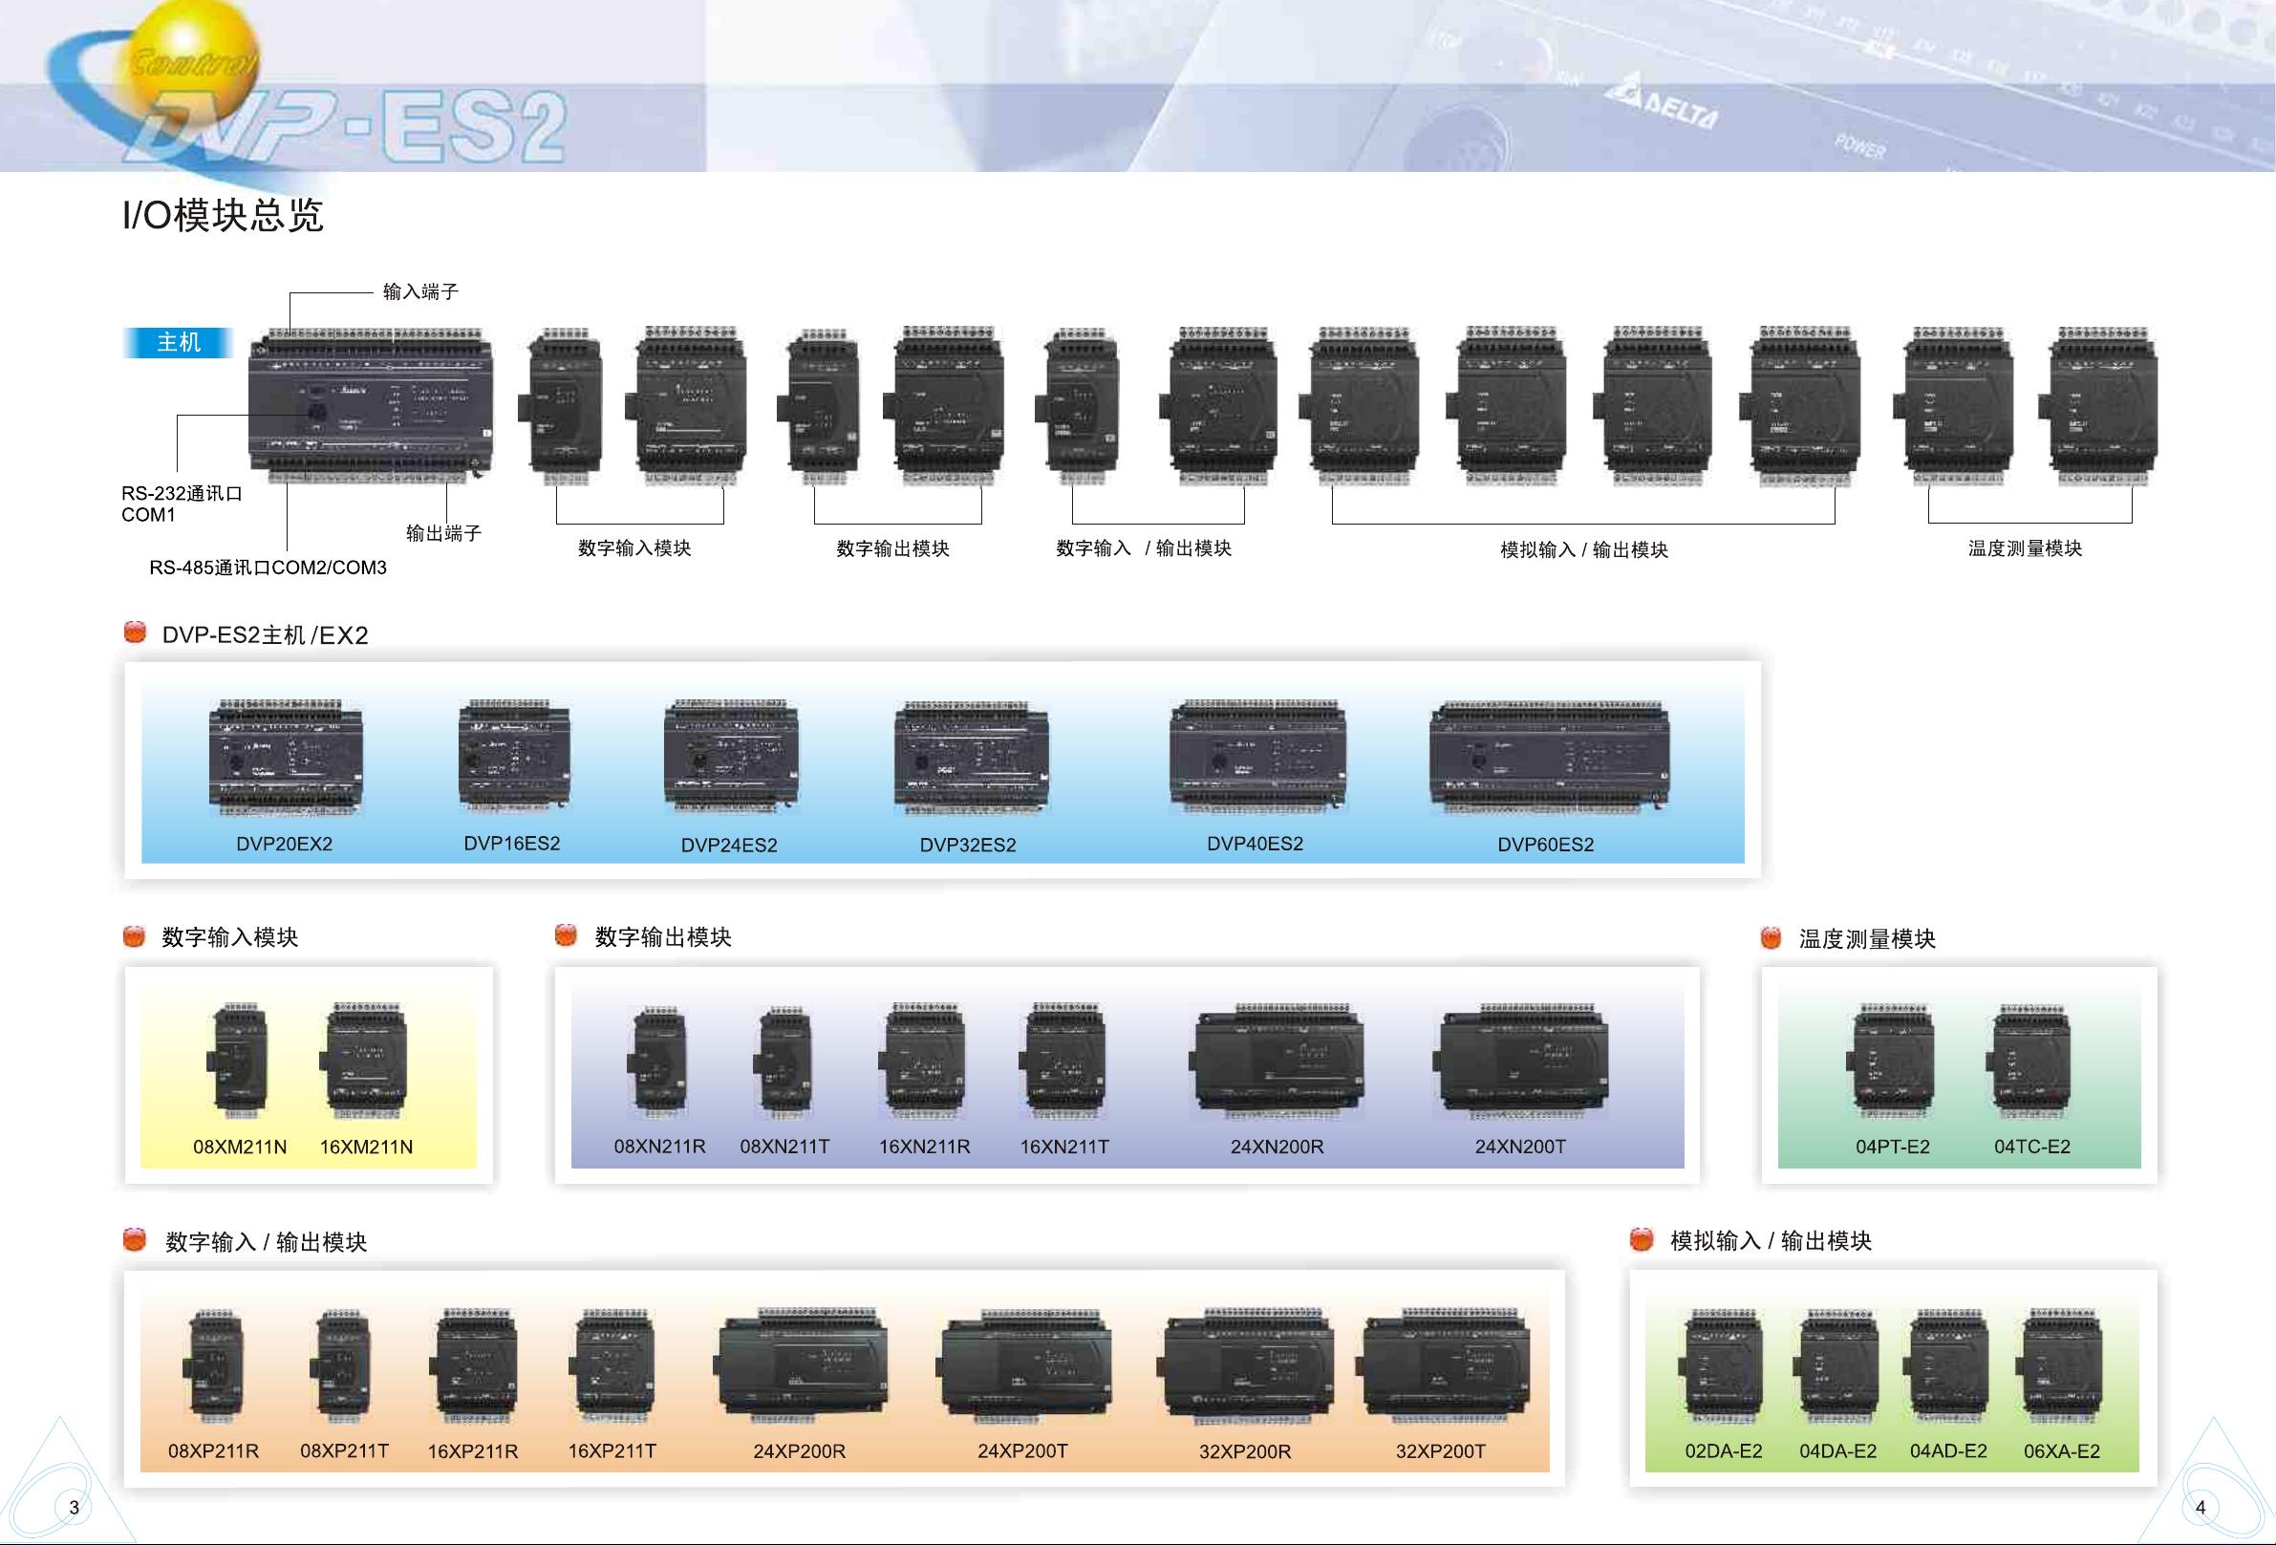Click the red bullet beside 数字输出模块 heading
This screenshot has width=2276, height=1545.
[566, 935]
